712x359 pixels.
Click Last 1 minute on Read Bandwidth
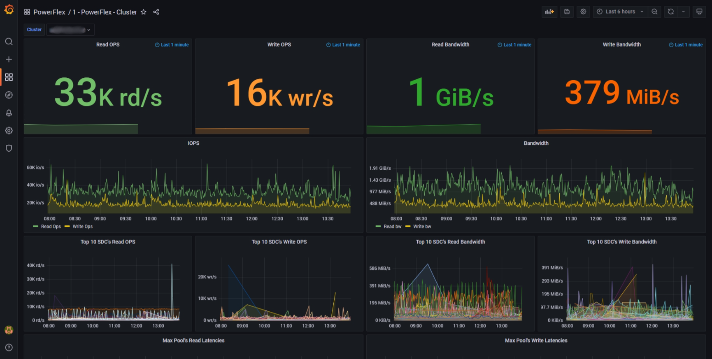point(514,45)
